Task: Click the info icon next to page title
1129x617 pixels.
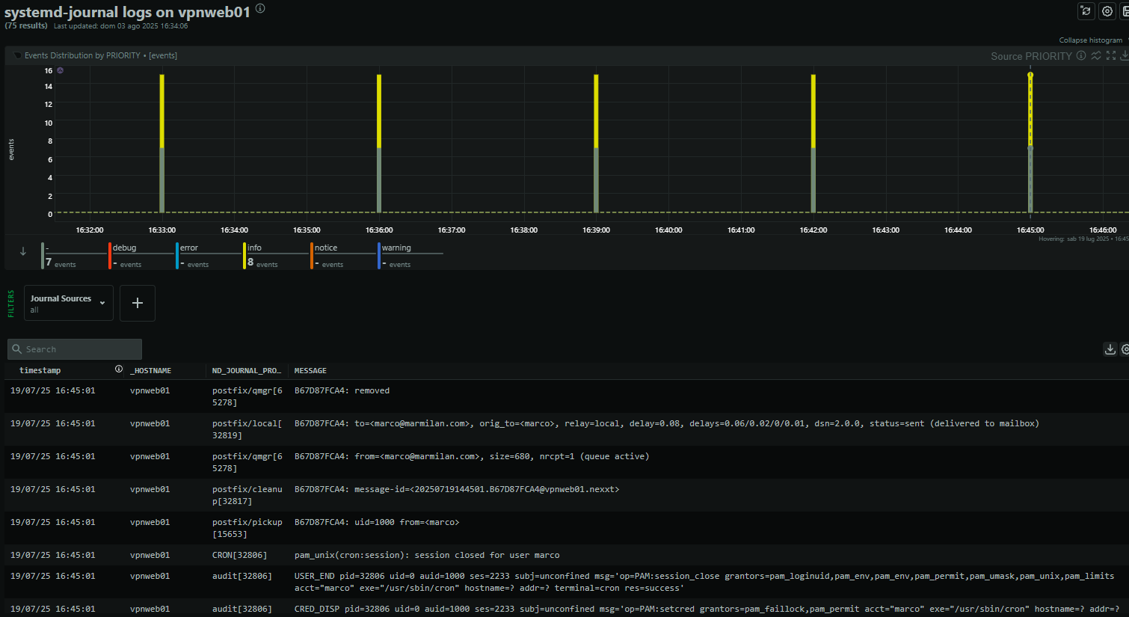Action: (260, 8)
